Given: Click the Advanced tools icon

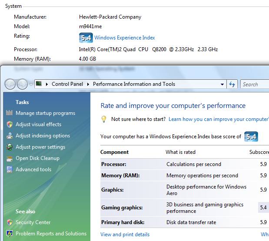Looking at the screenshot, I should tap(10, 169).
